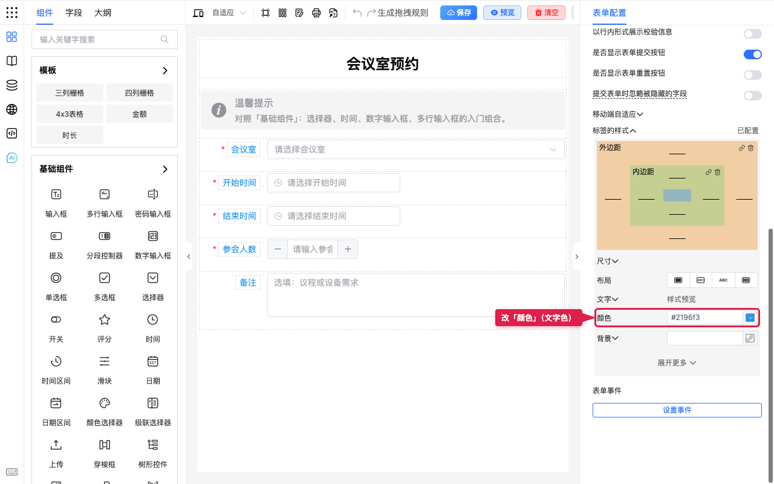Add the 颜色选择器 palette component
The height and width of the screenshot is (484, 774).
coord(105,411)
